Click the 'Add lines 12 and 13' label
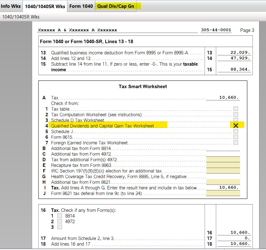Screen dimensions: 266x250 (71, 58)
